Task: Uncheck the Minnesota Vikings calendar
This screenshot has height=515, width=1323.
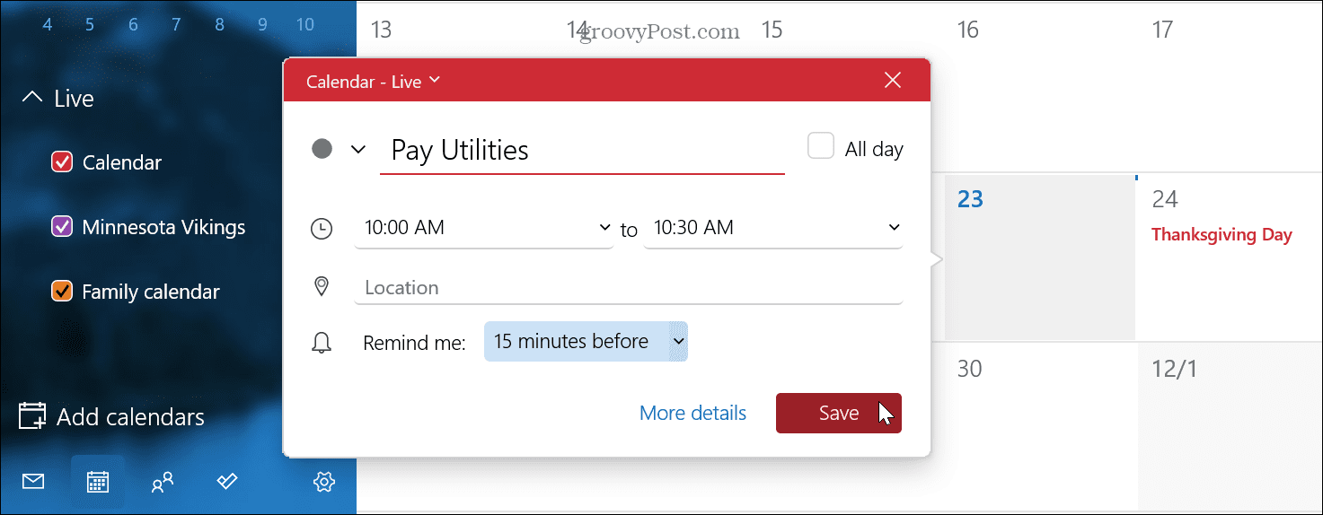Action: click(62, 227)
